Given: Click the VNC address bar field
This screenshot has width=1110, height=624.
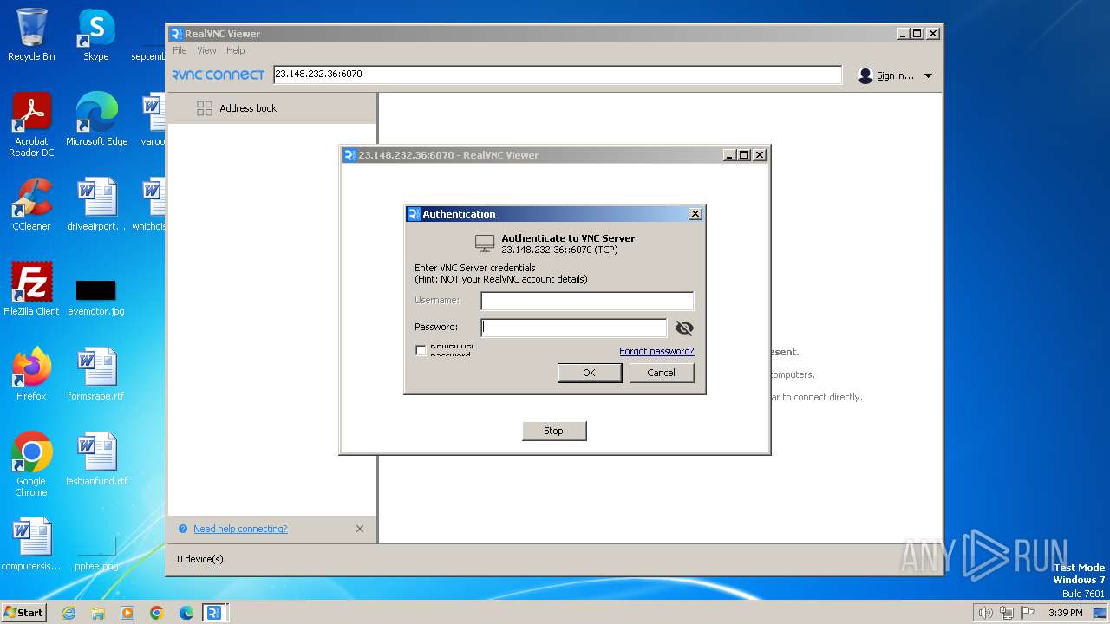Looking at the screenshot, I should (x=558, y=75).
